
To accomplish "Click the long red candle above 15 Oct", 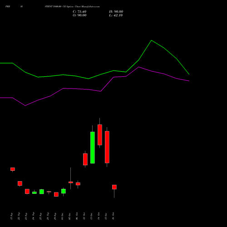I will 107,147.
